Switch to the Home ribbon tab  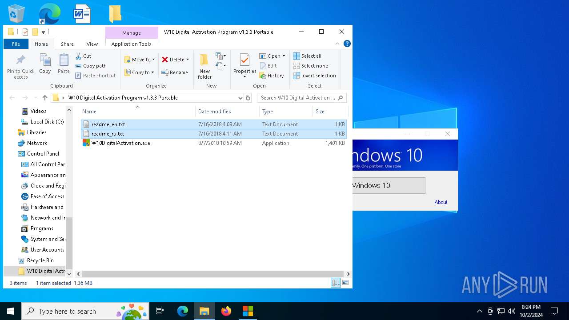coord(41,44)
